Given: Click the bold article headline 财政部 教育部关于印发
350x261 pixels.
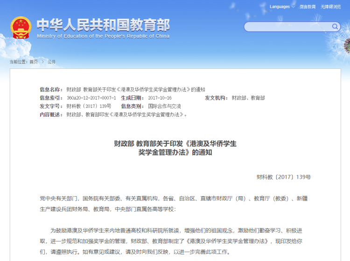Looking at the screenshot, I should (175, 148).
